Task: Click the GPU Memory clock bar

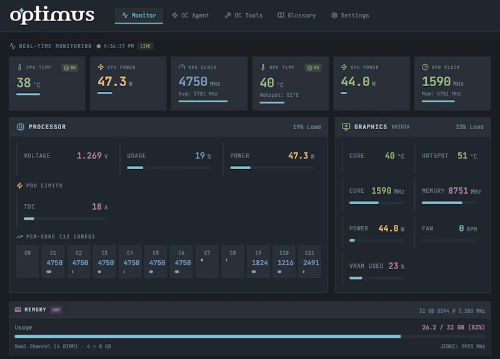Action: click(x=449, y=202)
